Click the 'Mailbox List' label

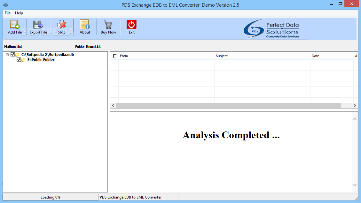13,47
